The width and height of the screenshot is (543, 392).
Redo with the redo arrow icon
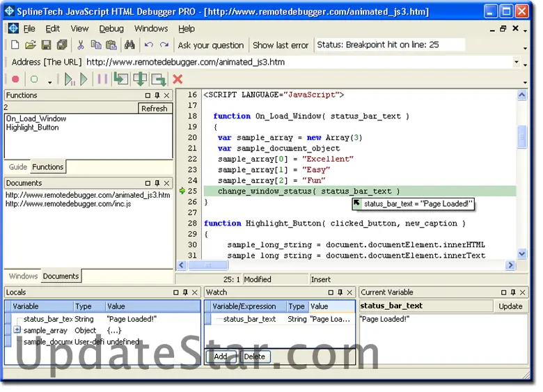tap(164, 45)
